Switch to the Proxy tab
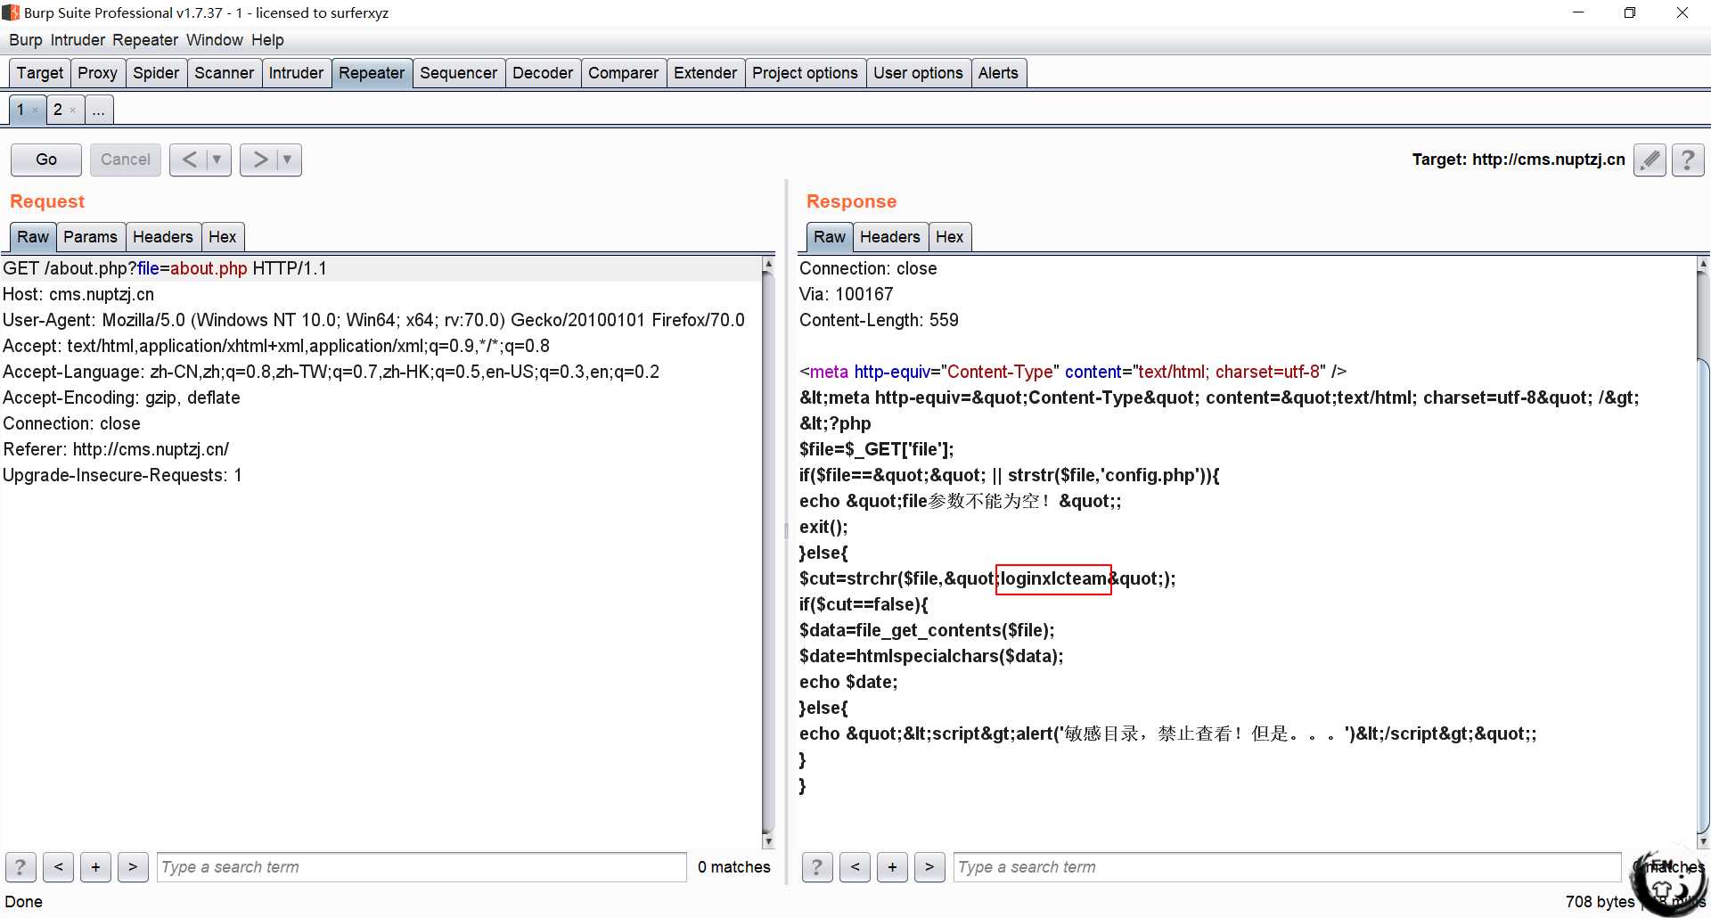Viewport: 1711px width, 918px height. (97, 73)
